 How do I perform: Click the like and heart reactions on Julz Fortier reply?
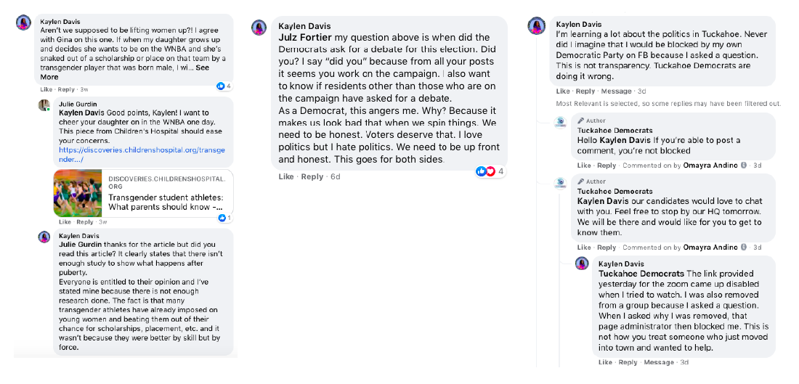[484, 171]
